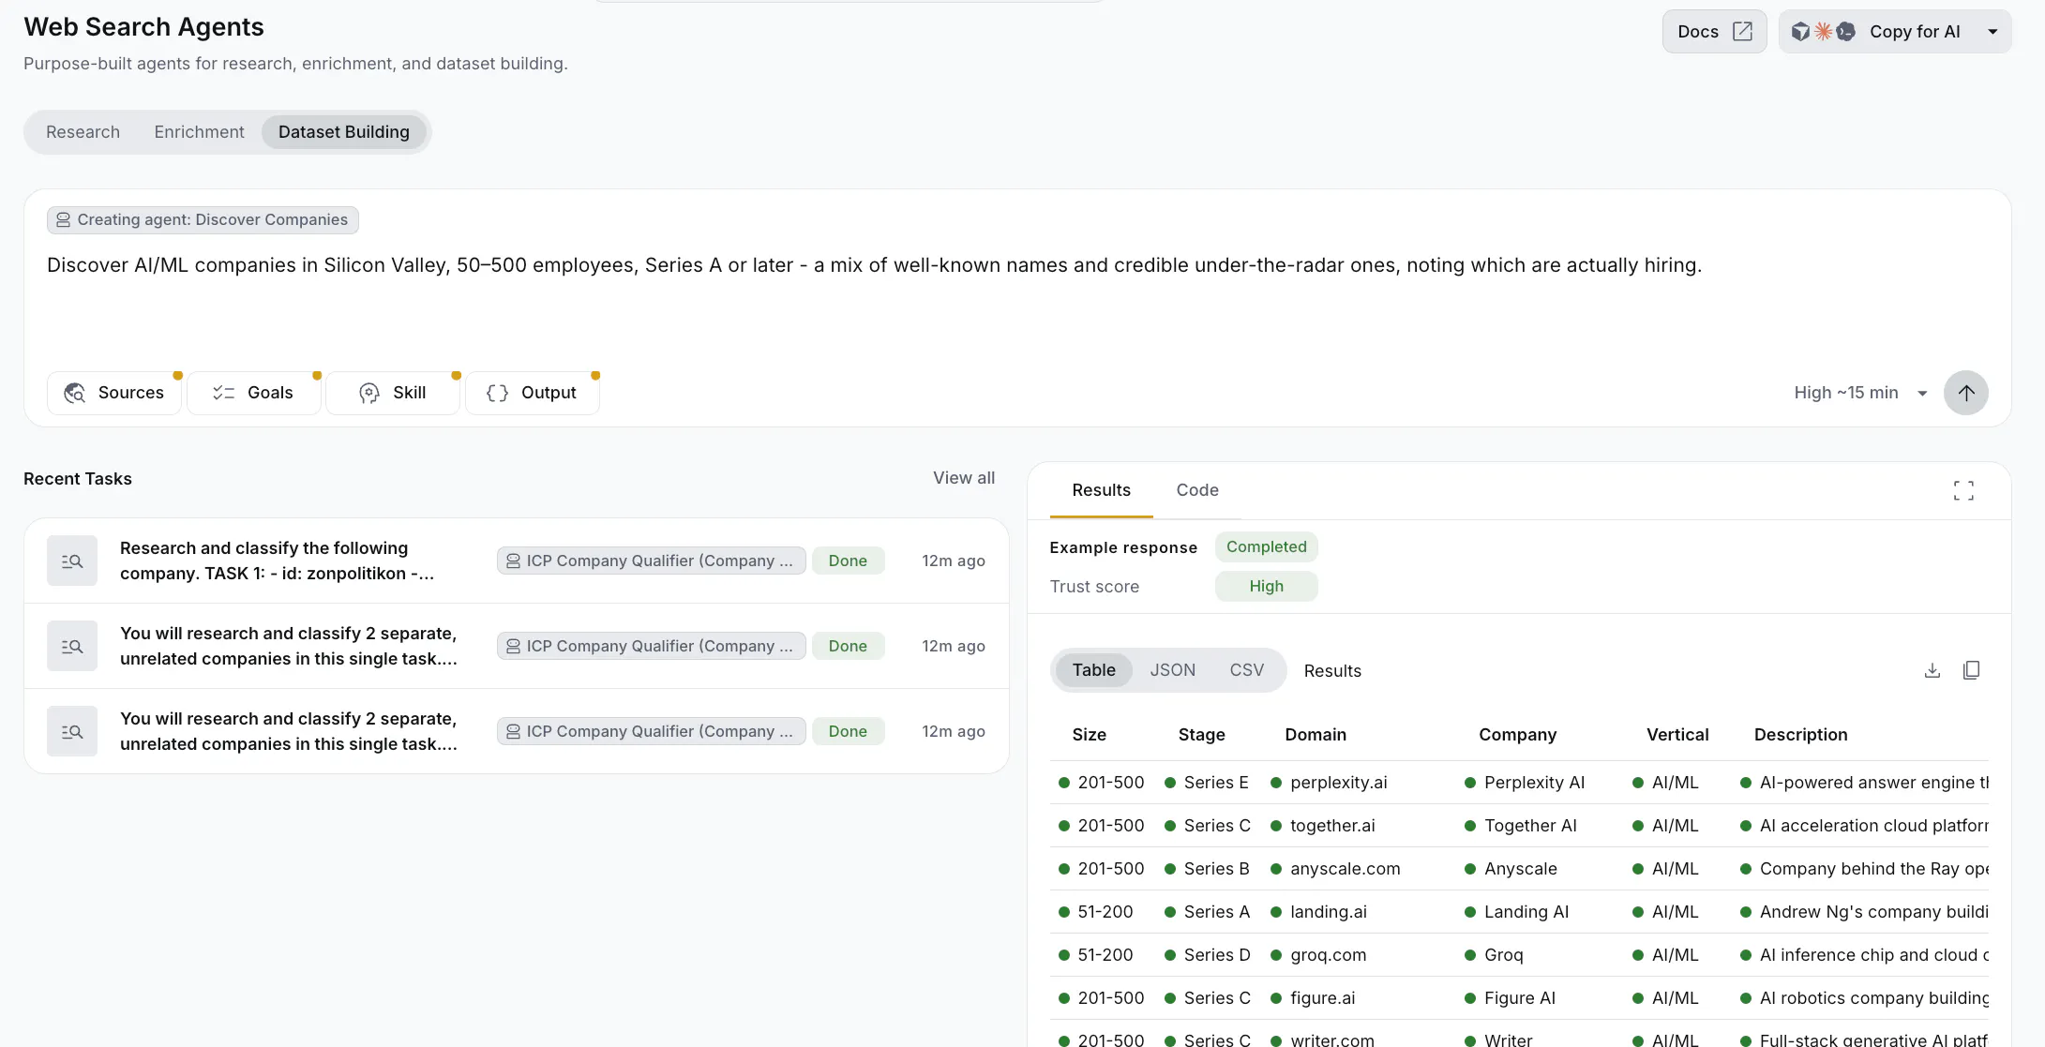Click the search icon of the zonpolitikon task row
The width and height of the screenshot is (2045, 1047).
(72, 561)
